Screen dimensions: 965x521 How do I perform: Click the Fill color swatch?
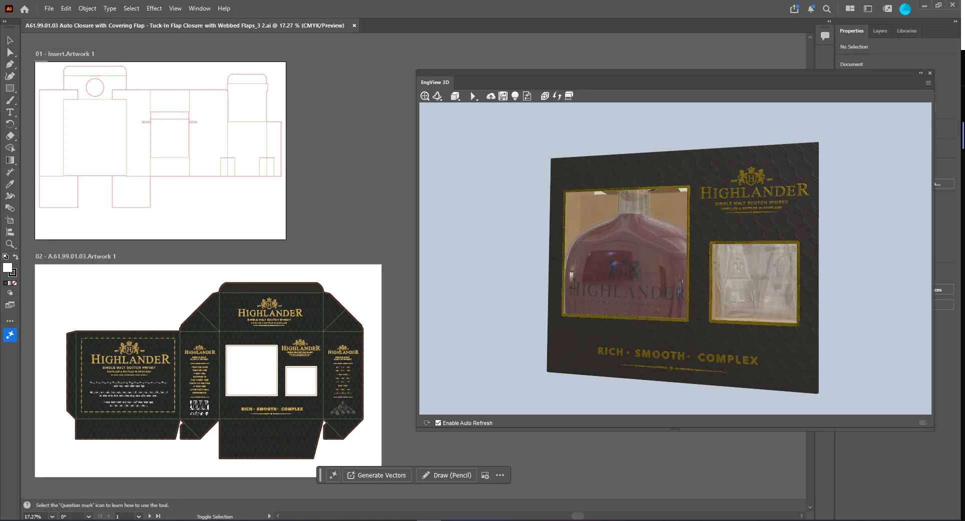(x=8, y=268)
